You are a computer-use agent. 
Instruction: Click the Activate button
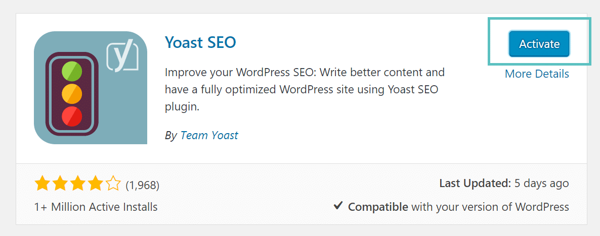[x=539, y=44]
